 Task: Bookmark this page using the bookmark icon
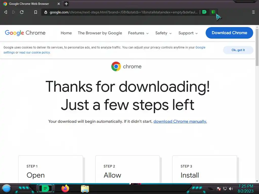coord(35,12)
